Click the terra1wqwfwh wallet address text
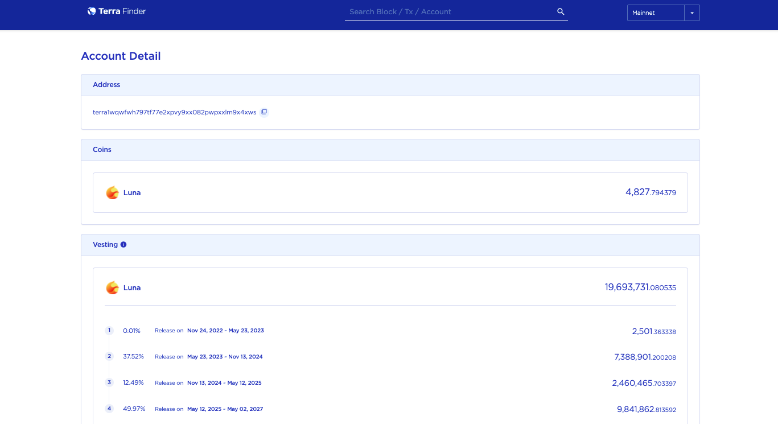This screenshot has width=778, height=424. tap(174, 113)
